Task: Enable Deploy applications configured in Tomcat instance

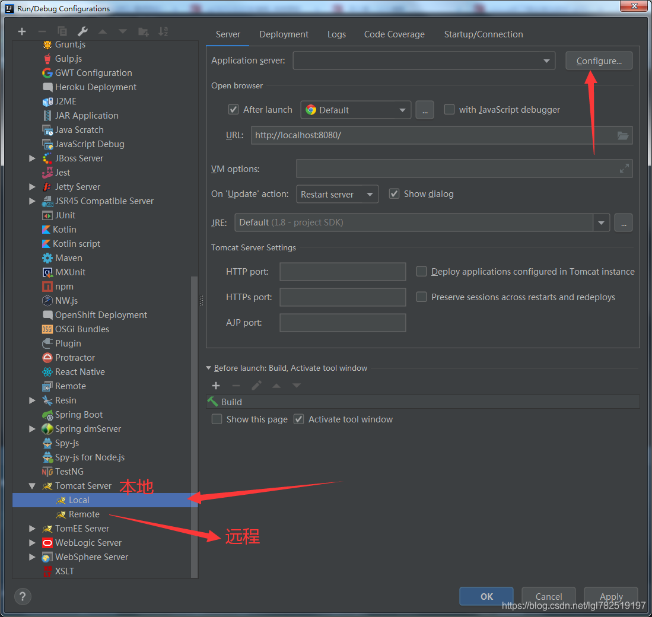Action: tap(421, 272)
